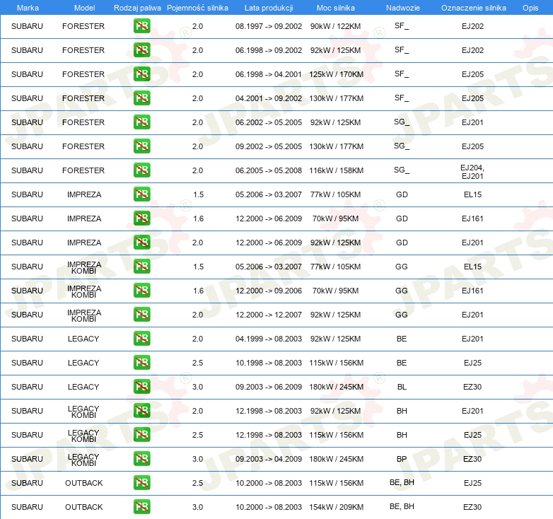
Task: Click fuel icon in Legacy BL EZ30 row
Action: pos(141,387)
